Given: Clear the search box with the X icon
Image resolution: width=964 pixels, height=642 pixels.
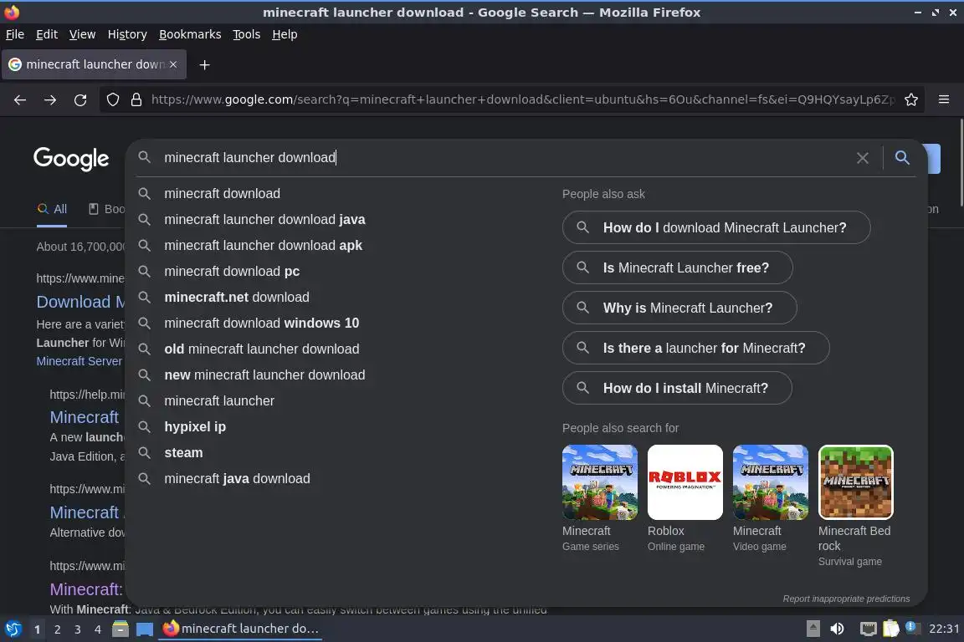Looking at the screenshot, I should [x=863, y=158].
